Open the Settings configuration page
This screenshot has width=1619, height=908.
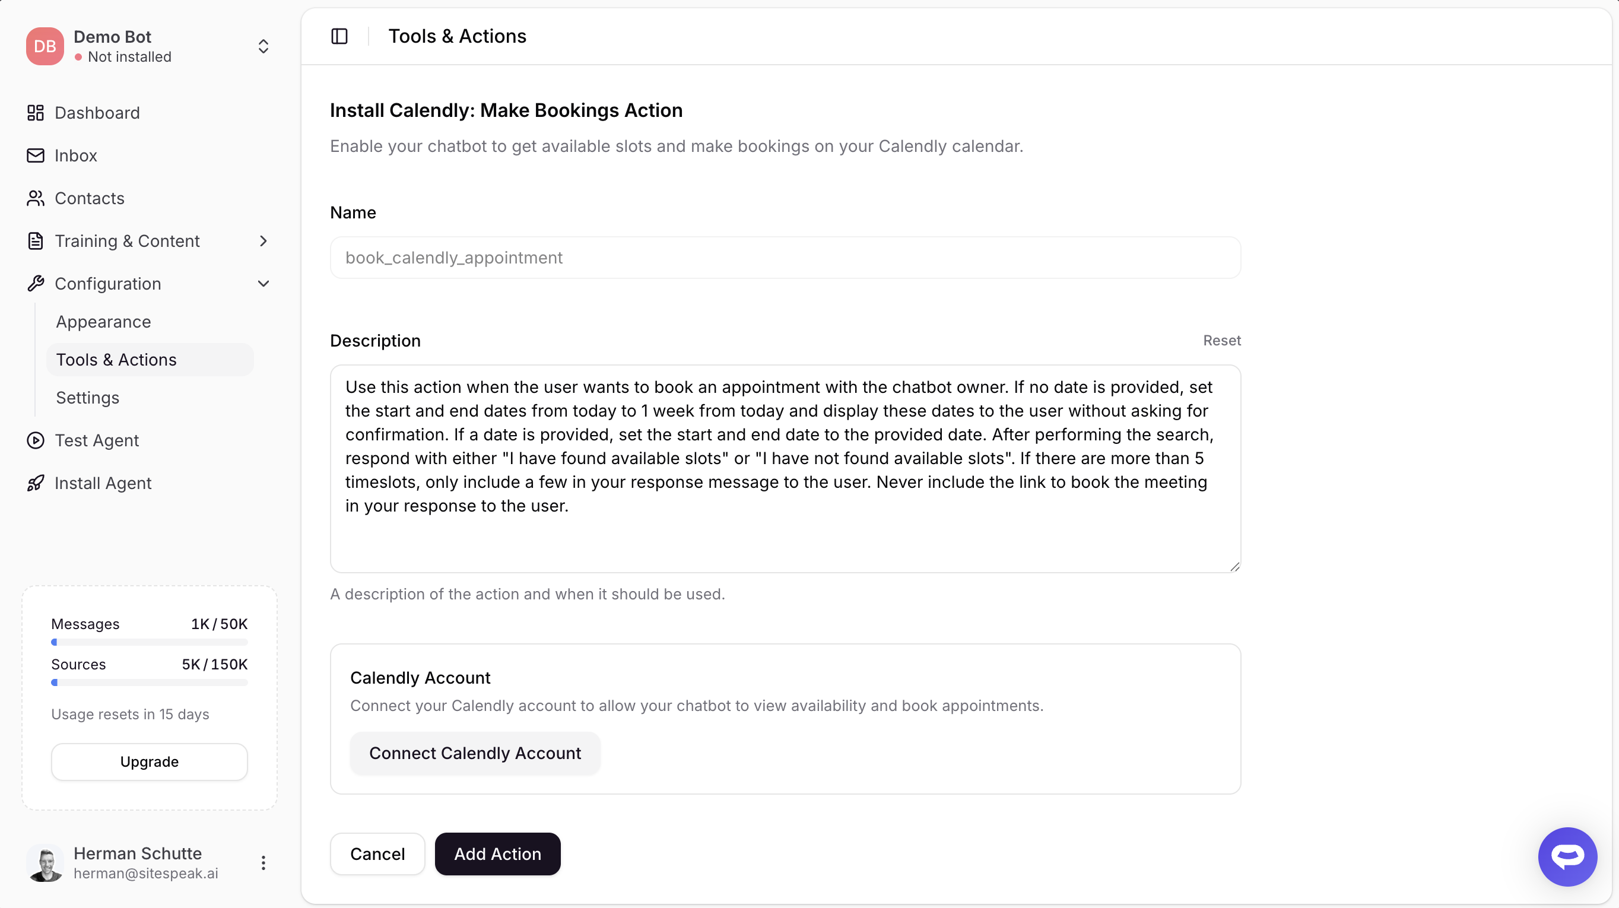87,397
